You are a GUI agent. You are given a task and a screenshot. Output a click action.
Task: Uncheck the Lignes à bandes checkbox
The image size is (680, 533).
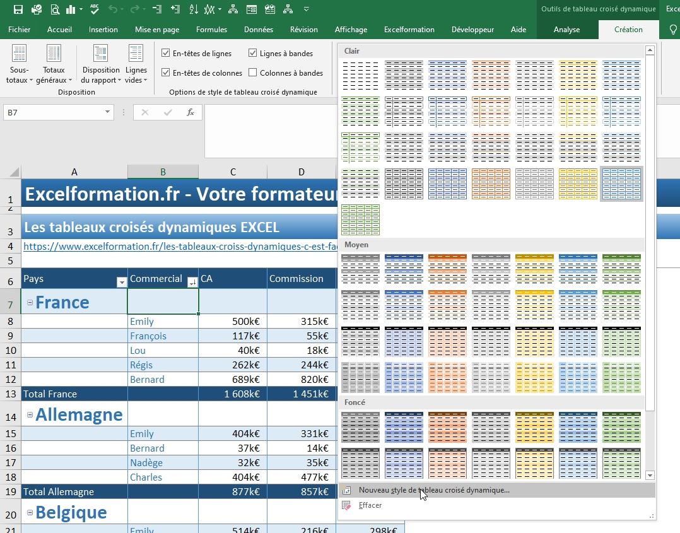pos(252,53)
